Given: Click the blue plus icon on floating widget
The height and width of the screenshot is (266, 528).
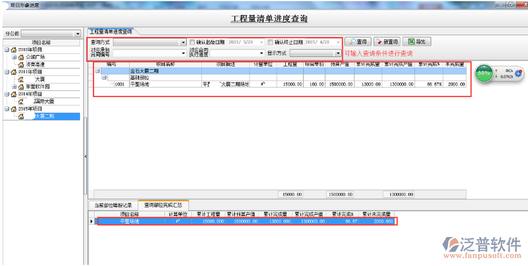Looking at the screenshot, I should click(518, 73).
